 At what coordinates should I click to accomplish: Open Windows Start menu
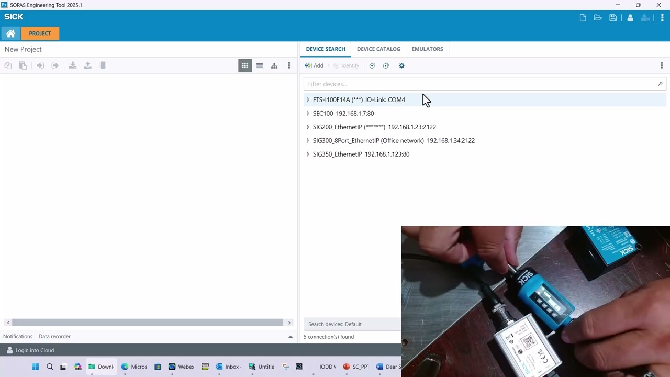(36, 367)
